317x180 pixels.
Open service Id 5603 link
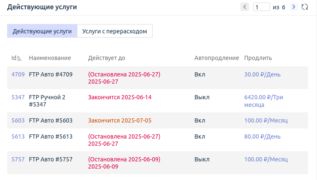point(18,120)
